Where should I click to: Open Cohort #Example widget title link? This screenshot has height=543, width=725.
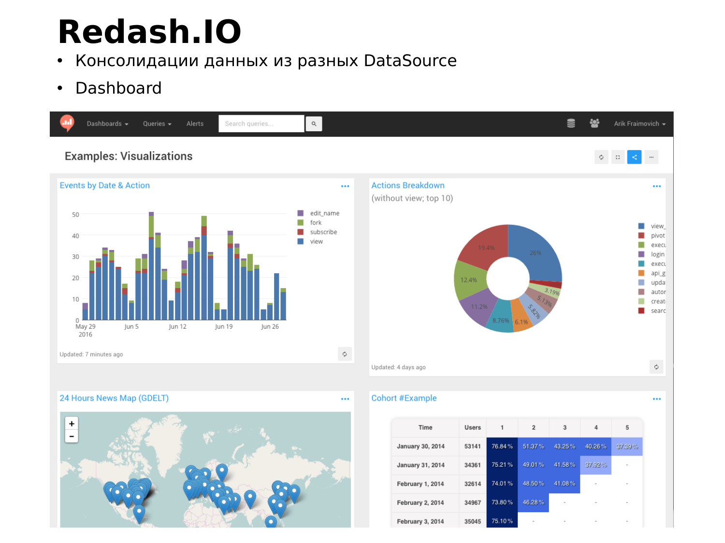(x=404, y=398)
